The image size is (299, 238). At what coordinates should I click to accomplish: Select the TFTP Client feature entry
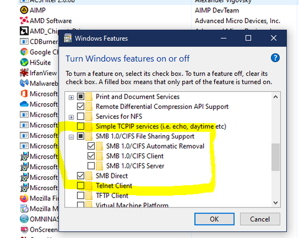pos(112,196)
